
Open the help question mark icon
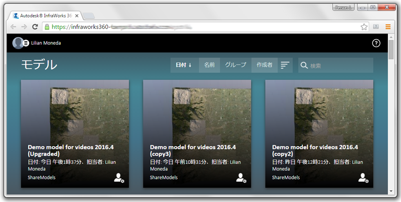pyautogui.click(x=376, y=43)
